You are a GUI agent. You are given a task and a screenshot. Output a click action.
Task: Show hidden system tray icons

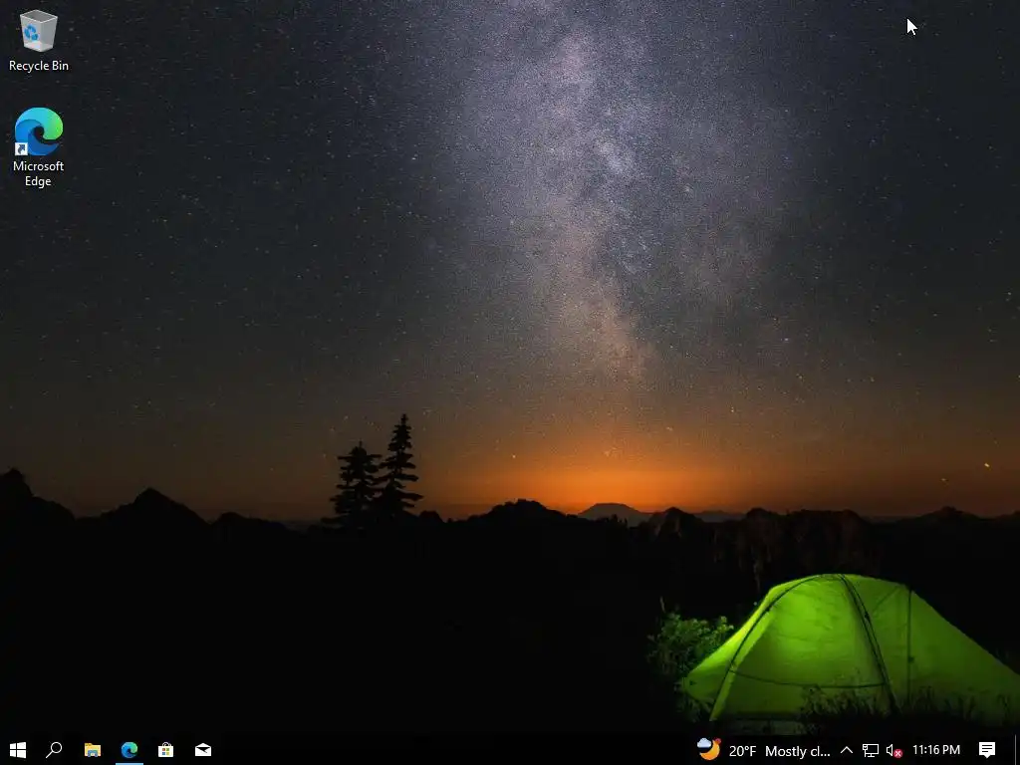(847, 750)
